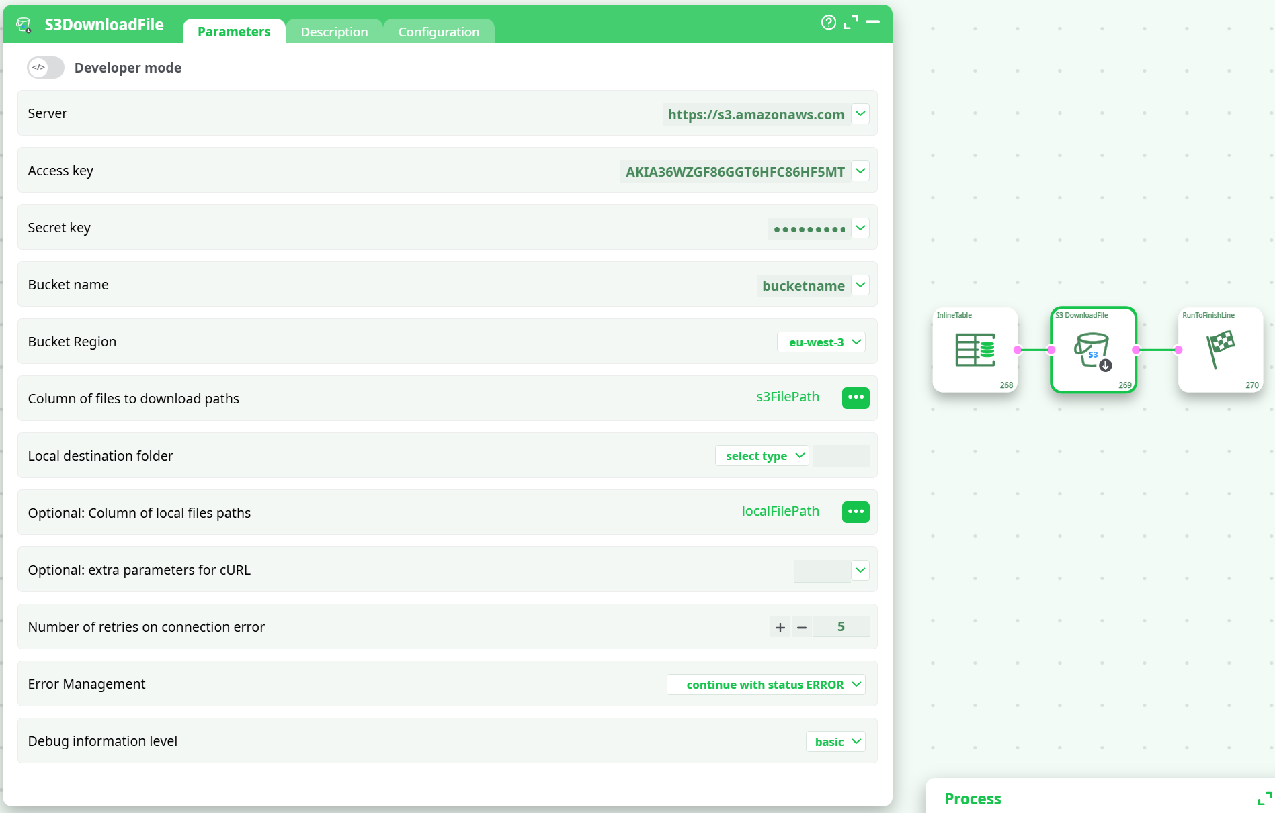Screen dimensions: 1275x813
Task: Decrement retries with the minus button
Action: coord(801,626)
